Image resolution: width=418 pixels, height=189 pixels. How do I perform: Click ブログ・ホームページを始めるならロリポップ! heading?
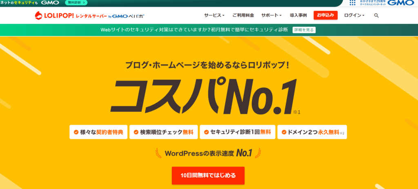(x=207, y=65)
